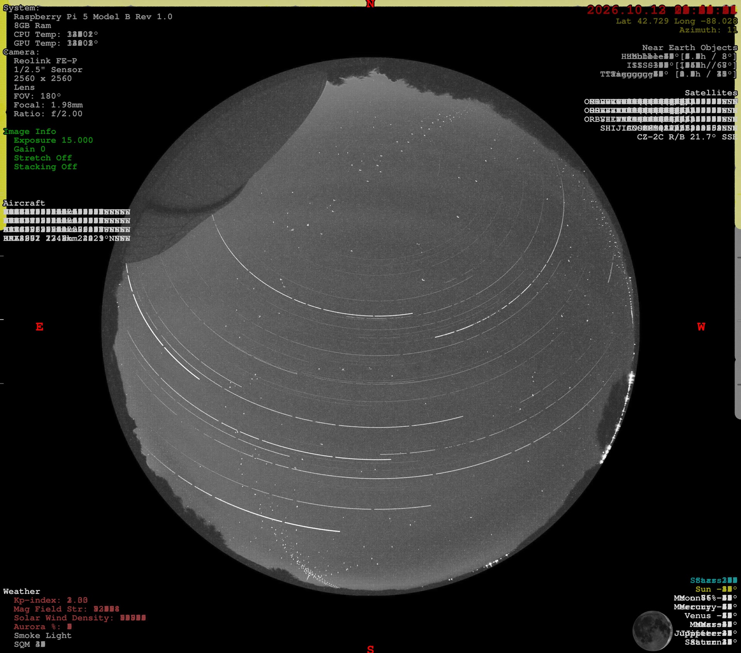
Task: Click the moon phase image
Action: [652, 631]
